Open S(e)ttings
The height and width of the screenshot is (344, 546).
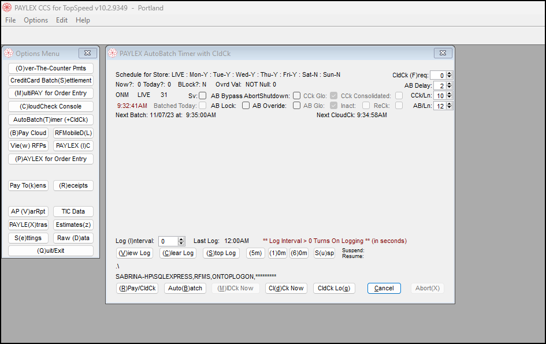[x=28, y=238]
